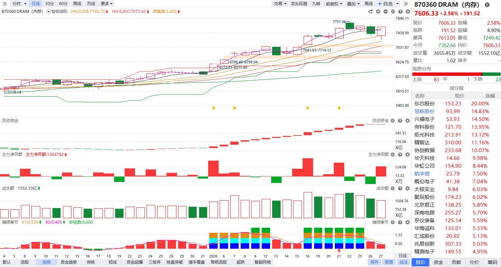Click the 涨跌分布 red-green distribution bar

pyautogui.click(x=456, y=74)
